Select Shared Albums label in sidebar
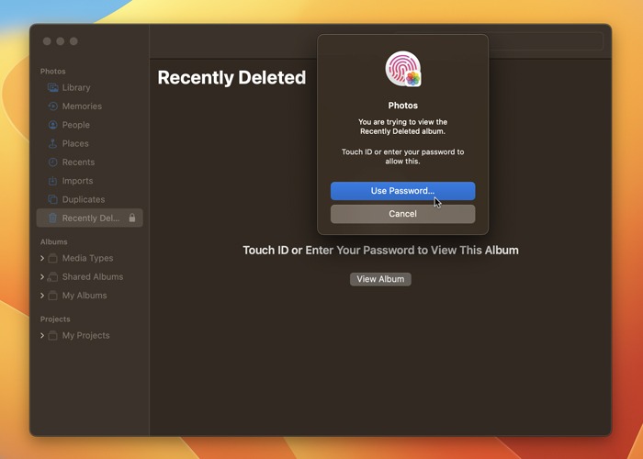Image resolution: width=643 pixels, height=459 pixels. [93, 277]
